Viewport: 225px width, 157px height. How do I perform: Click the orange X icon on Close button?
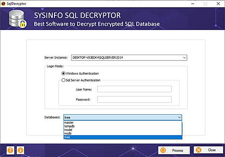(198, 150)
